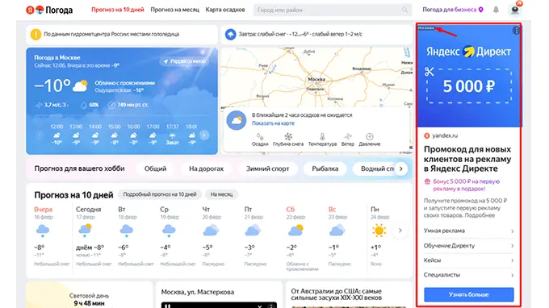The height and width of the screenshot is (308, 549).
Task: Click the location pin next to Погода для бизнеса
Action: pos(480,10)
